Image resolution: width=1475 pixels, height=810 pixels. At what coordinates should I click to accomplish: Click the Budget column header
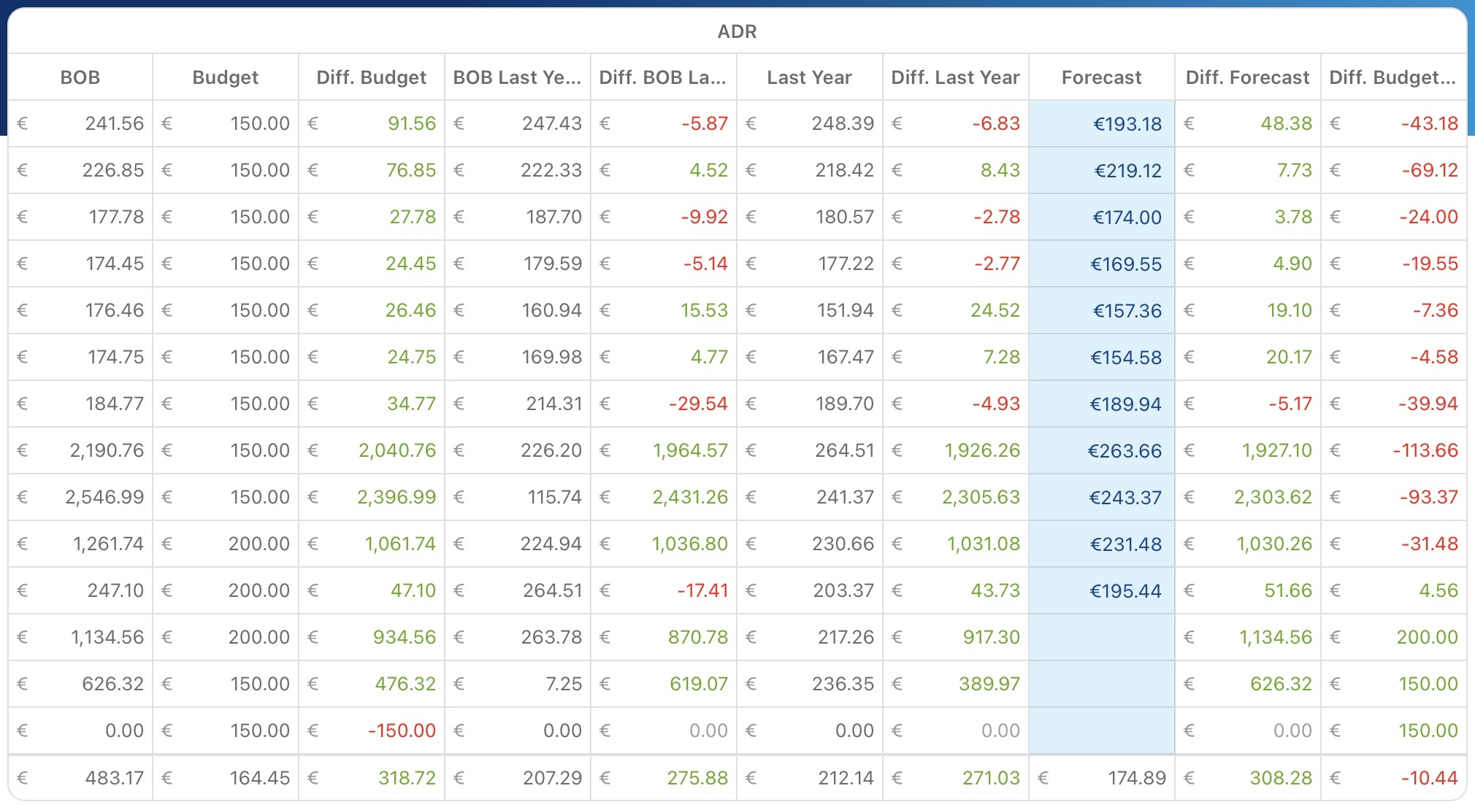click(x=225, y=77)
